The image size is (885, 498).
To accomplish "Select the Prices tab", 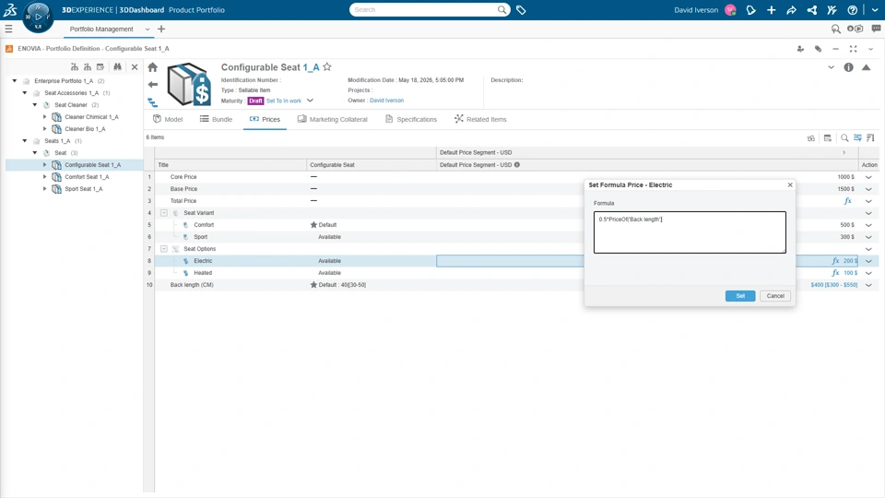I will (x=265, y=119).
